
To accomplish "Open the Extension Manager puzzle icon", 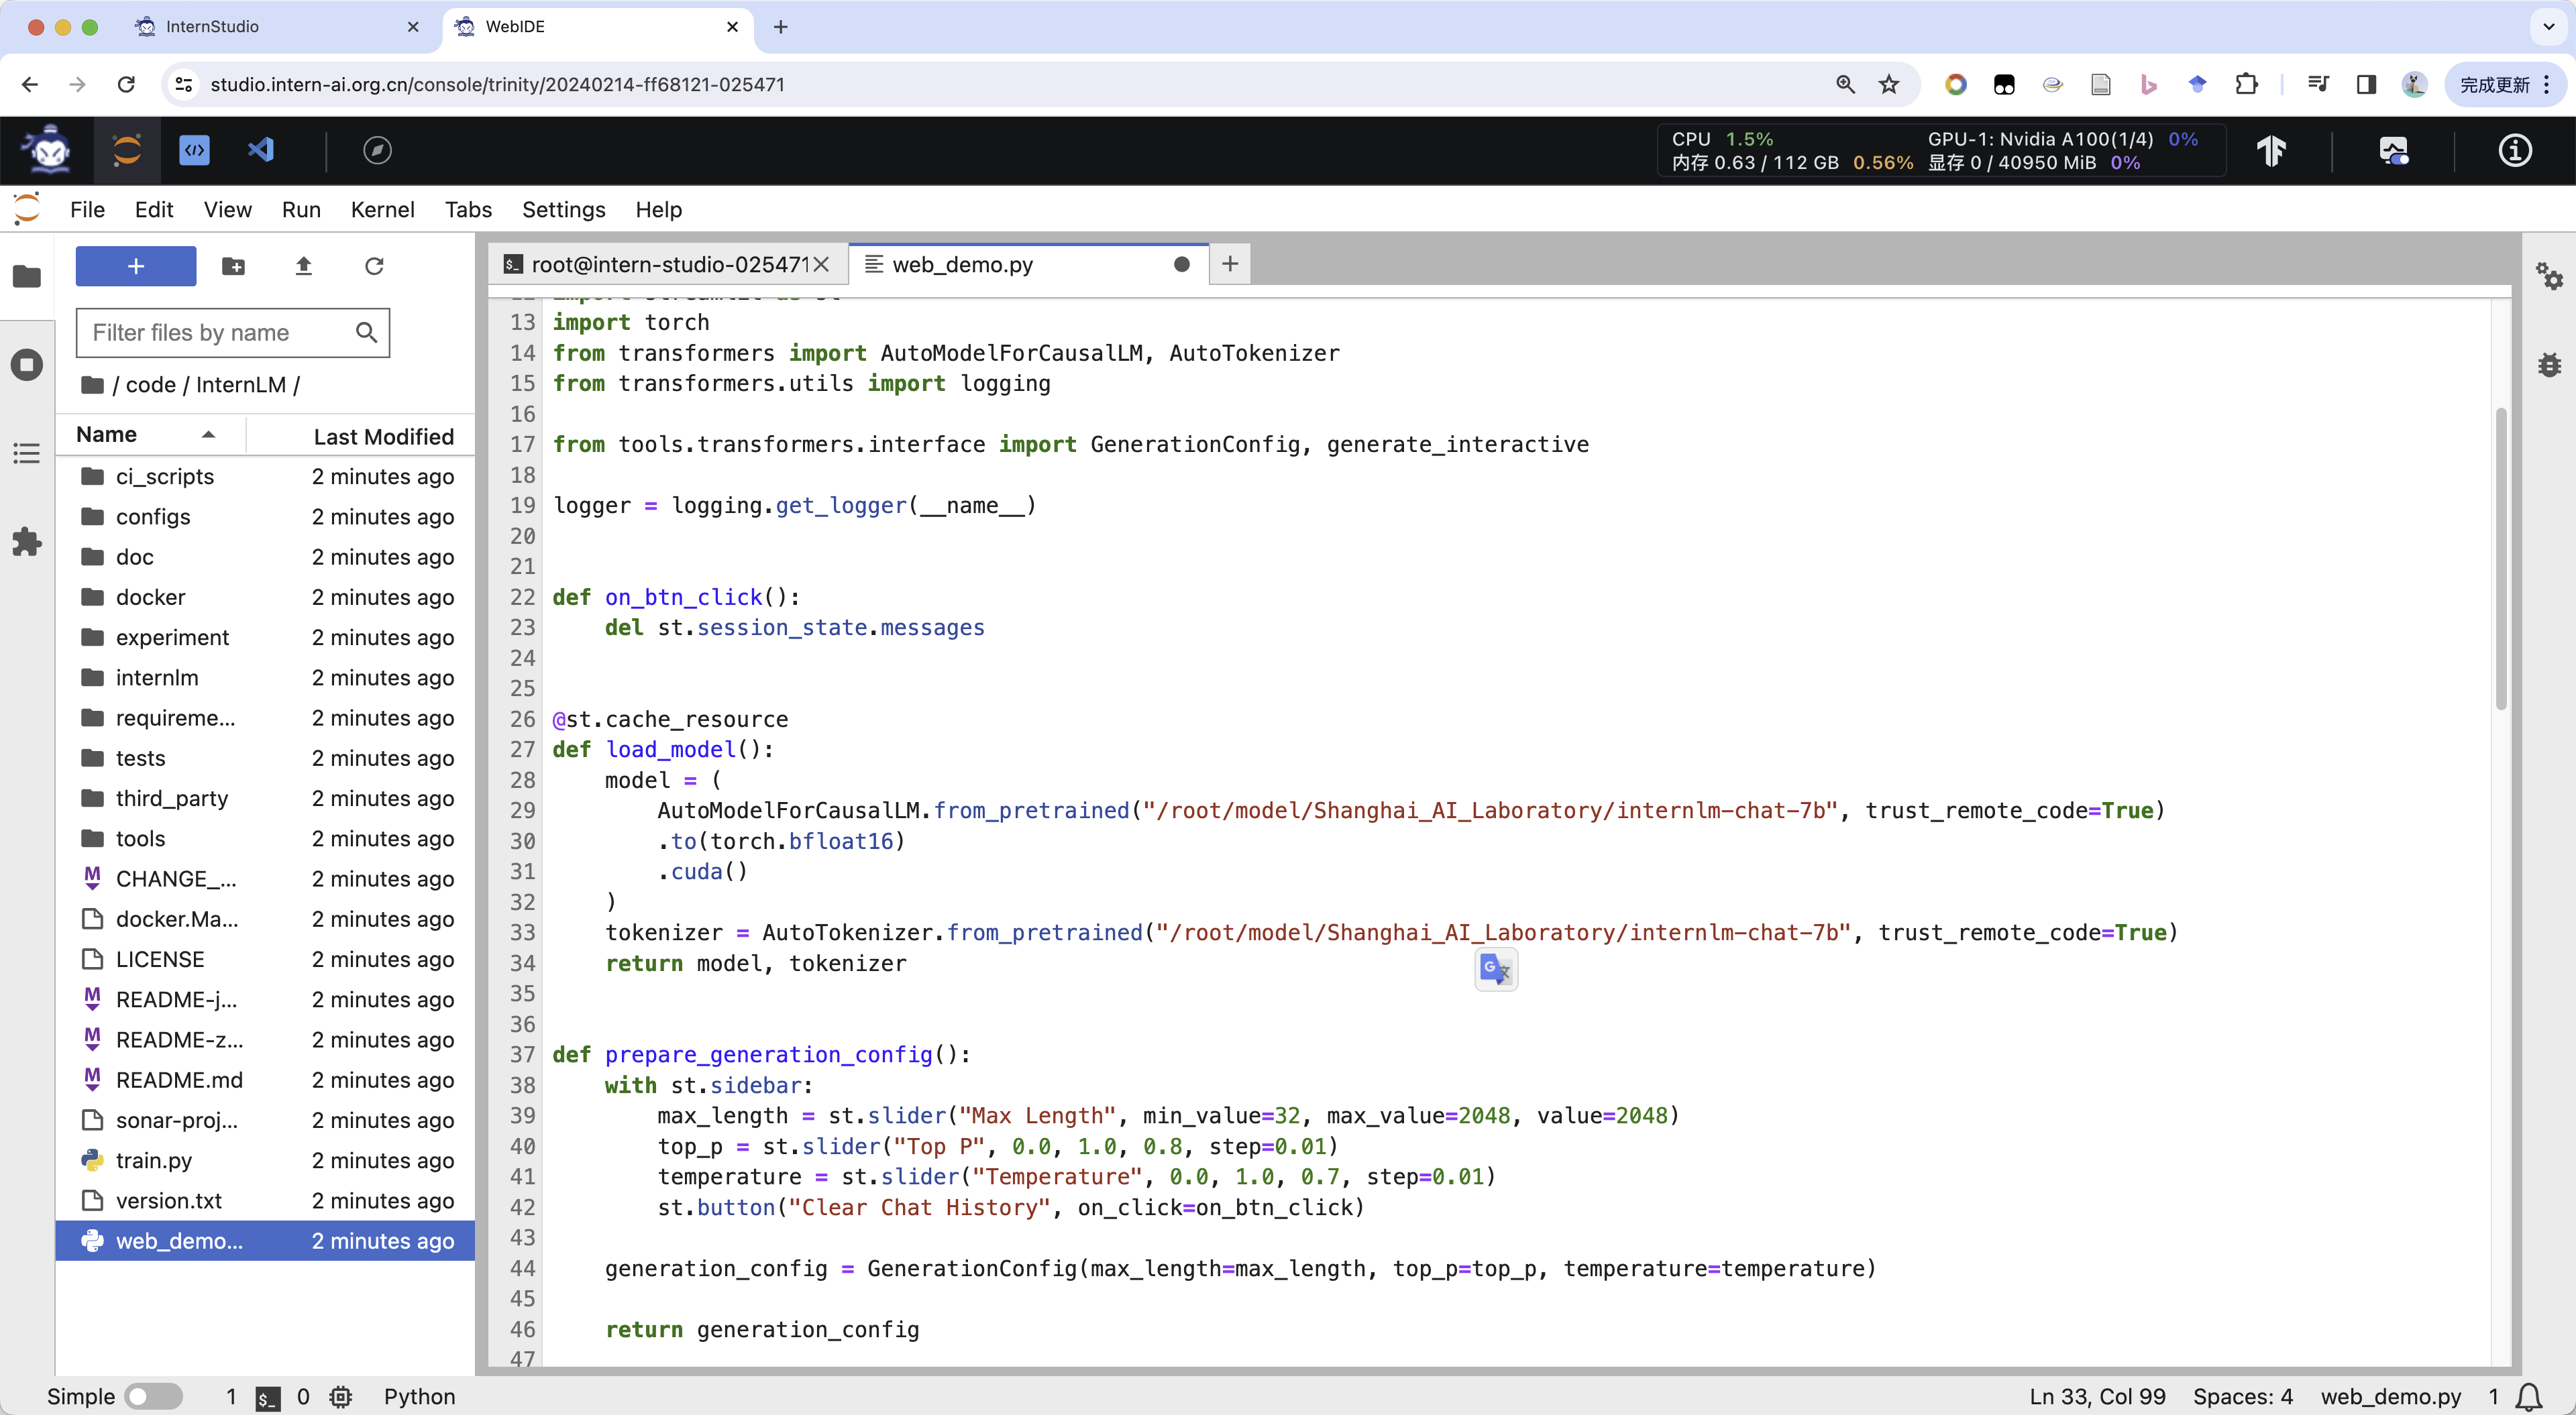I will [x=27, y=542].
